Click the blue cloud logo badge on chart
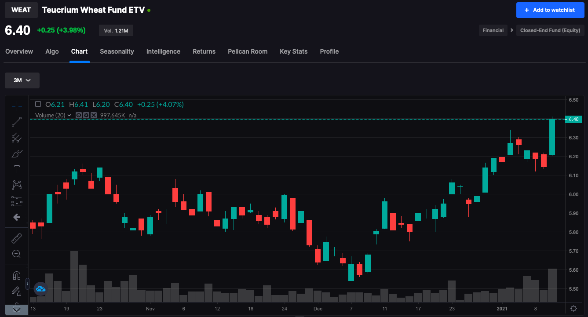588x317 pixels. point(40,289)
